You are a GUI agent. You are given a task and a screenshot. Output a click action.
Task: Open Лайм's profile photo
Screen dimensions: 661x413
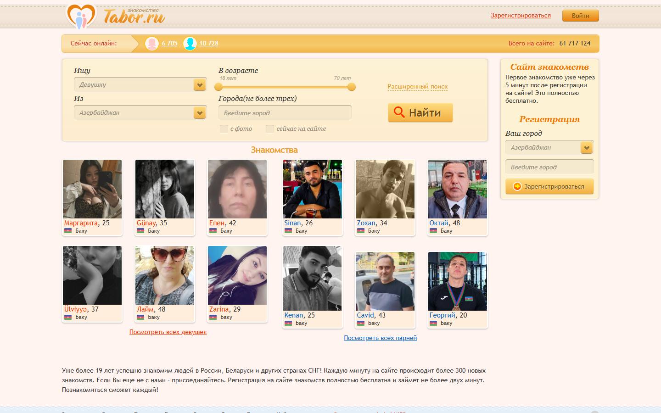pos(165,275)
